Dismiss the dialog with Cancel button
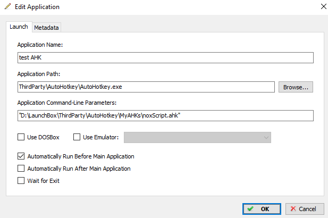This screenshot has height=218, width=328. pyautogui.click(x=305, y=209)
